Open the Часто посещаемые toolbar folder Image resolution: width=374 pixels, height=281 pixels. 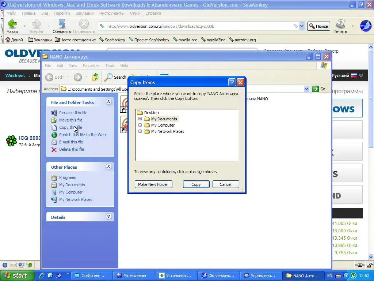click(x=75, y=40)
